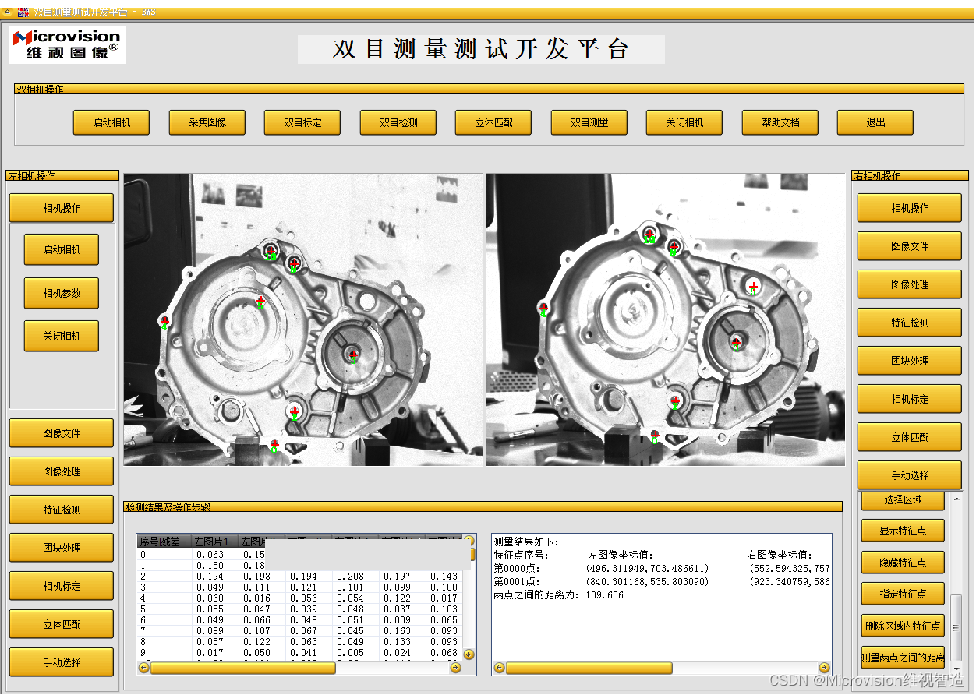
Task: Select 特征检测 in the 左相机操作 panel
Action: 62,510
